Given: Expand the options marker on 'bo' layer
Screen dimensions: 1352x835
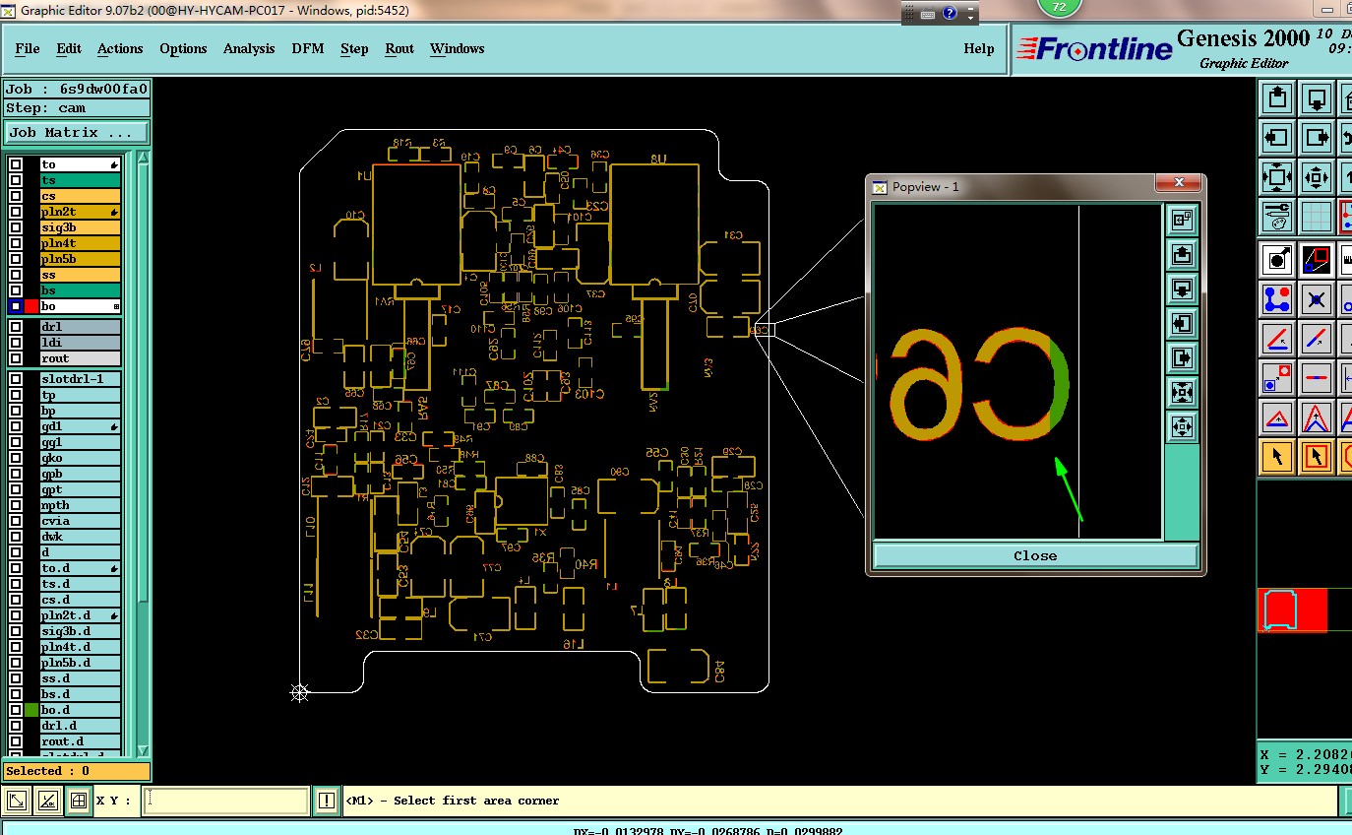Looking at the screenshot, I should point(116,307).
